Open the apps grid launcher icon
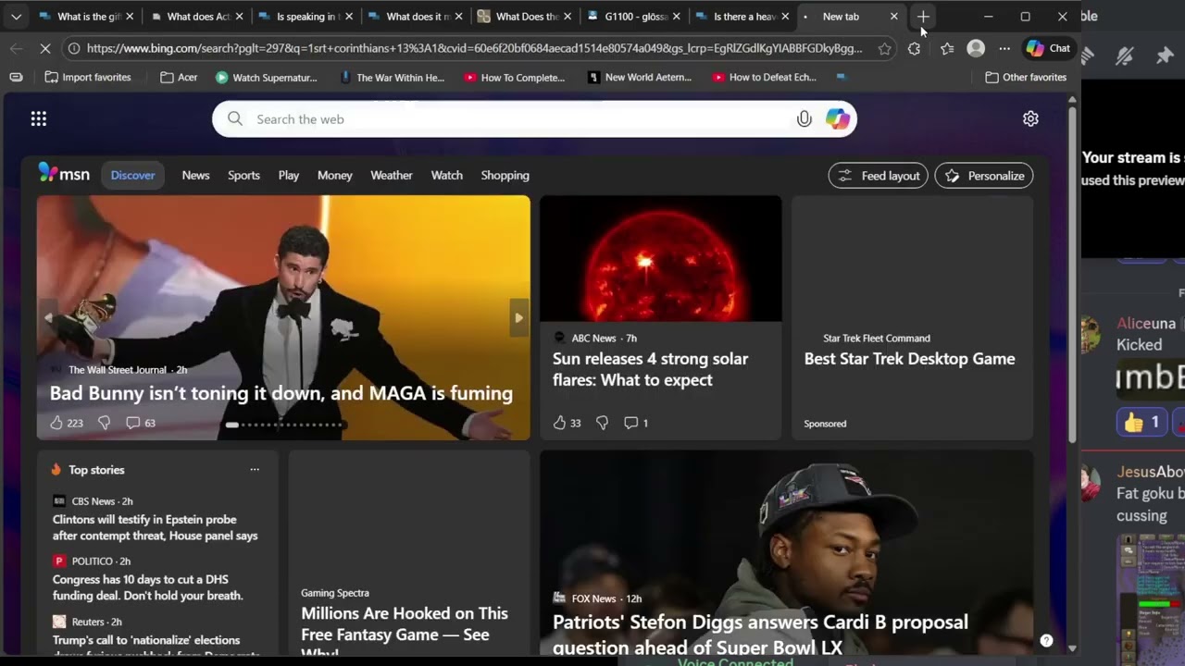The width and height of the screenshot is (1185, 666). pos(38,118)
